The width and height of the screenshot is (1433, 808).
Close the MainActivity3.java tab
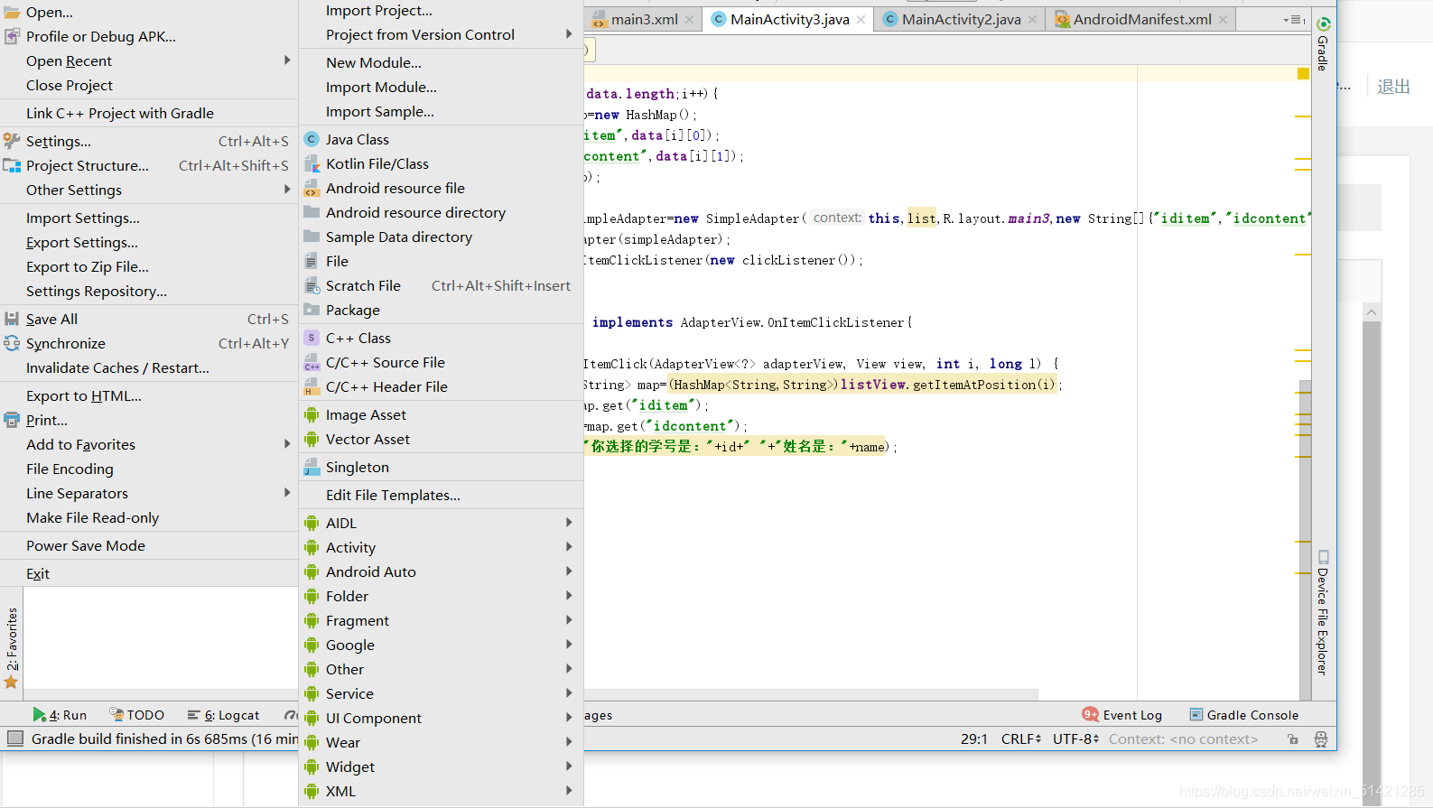tap(861, 19)
